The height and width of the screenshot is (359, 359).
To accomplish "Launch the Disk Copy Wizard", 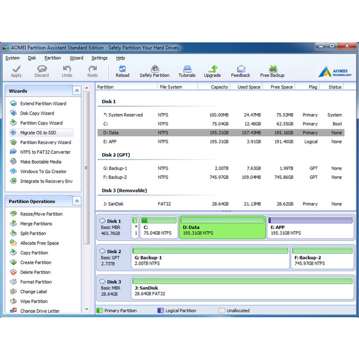I will coord(37,113).
